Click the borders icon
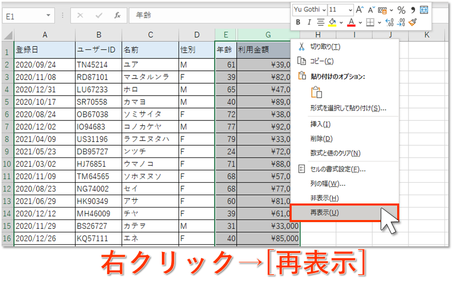The image size is (453, 283). 370,22
